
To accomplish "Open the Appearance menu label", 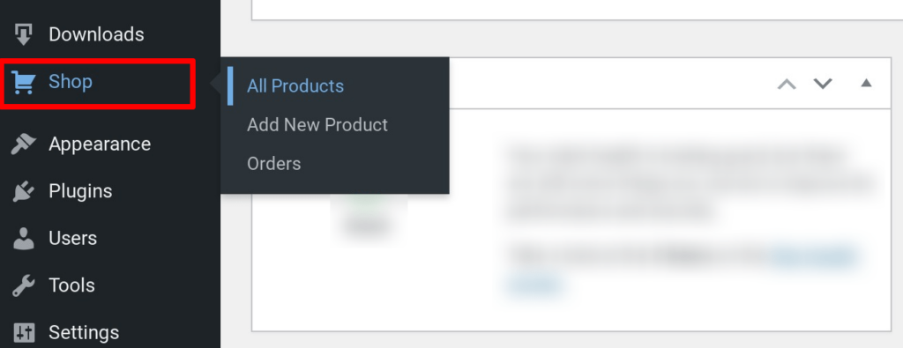I will pyautogui.click(x=100, y=144).
